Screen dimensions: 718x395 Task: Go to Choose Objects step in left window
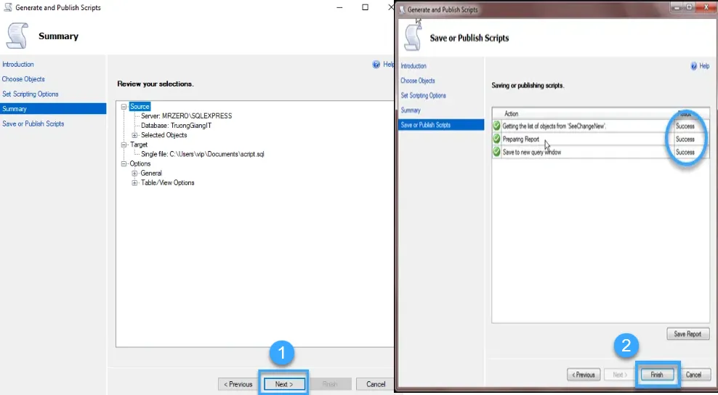pos(23,78)
